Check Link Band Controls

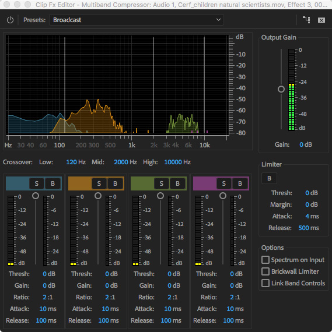pos(265,283)
